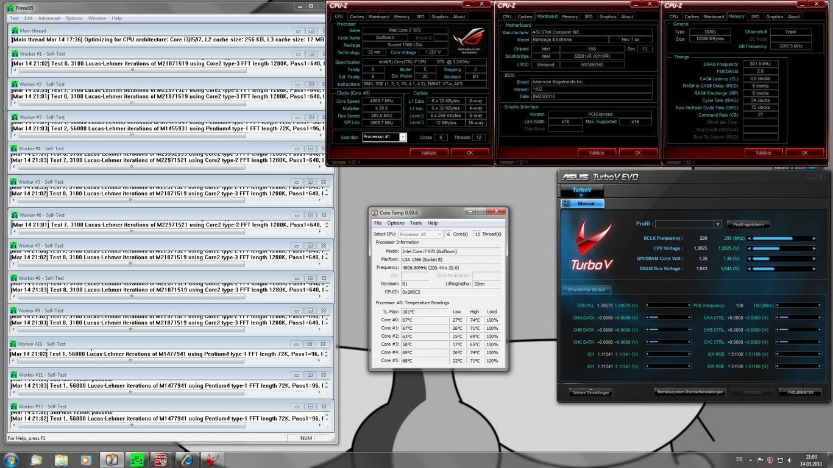Switch to Graphics tab in first CPU-Z window
This screenshot has width=833, height=468.
click(x=439, y=16)
